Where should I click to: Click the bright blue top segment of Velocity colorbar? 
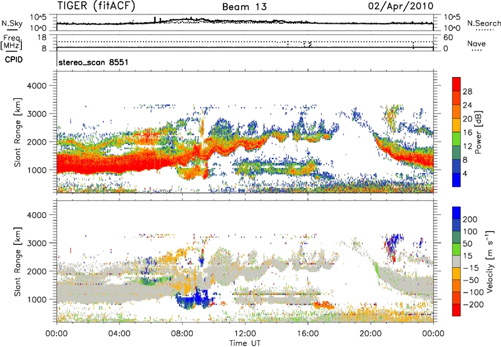pyautogui.click(x=457, y=213)
